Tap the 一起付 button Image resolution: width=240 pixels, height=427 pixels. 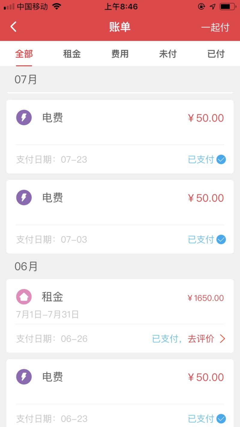[215, 27]
